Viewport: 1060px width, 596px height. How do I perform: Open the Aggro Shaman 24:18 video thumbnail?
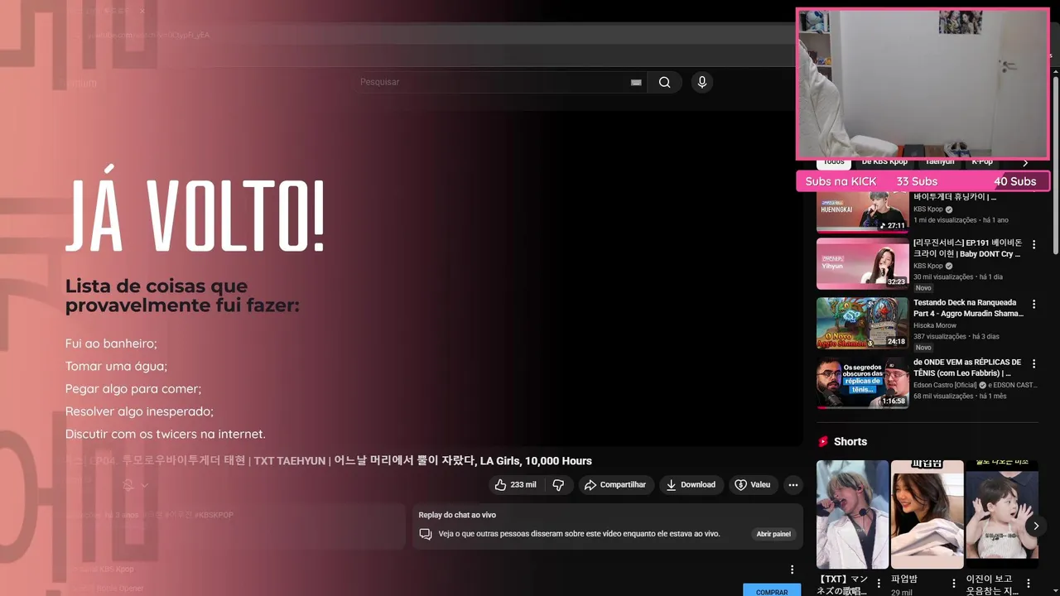click(x=862, y=324)
